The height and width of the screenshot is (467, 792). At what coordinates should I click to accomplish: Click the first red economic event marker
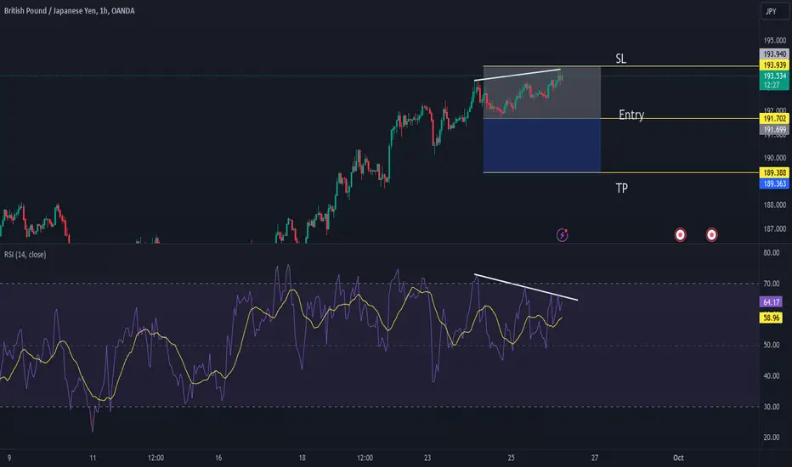click(x=681, y=234)
